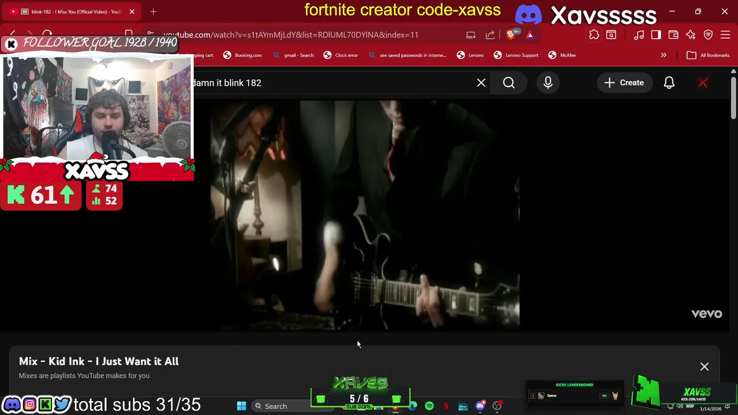Select the blink-182 I Miss You tab
Viewport: 738px width, 415px height.
pyautogui.click(x=72, y=12)
